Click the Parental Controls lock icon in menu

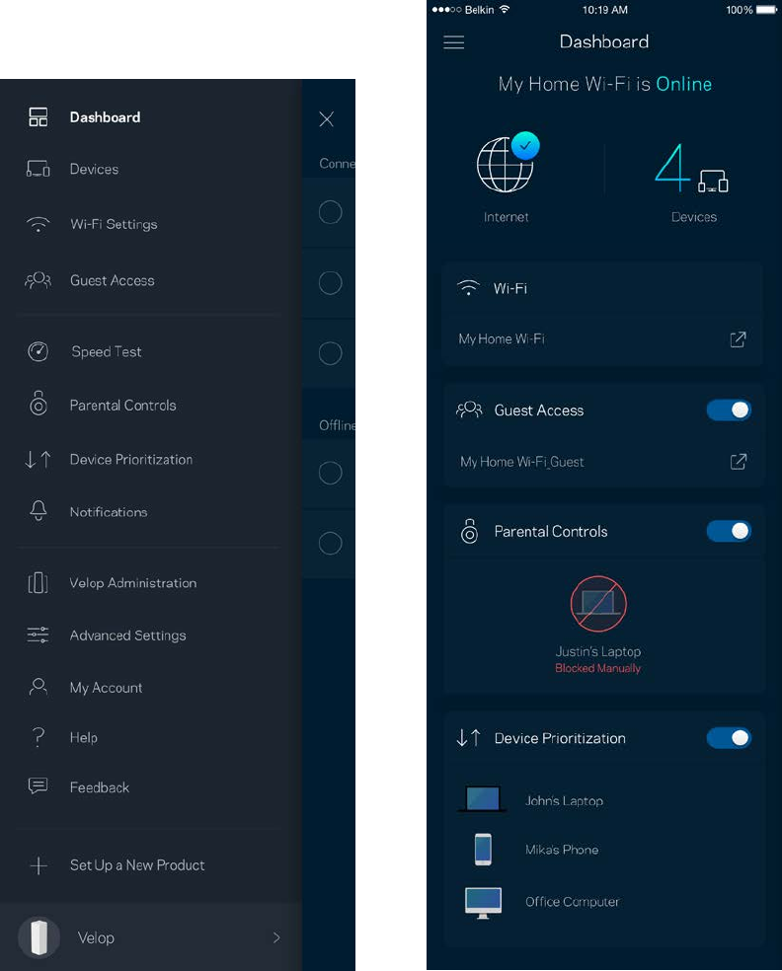coord(39,404)
